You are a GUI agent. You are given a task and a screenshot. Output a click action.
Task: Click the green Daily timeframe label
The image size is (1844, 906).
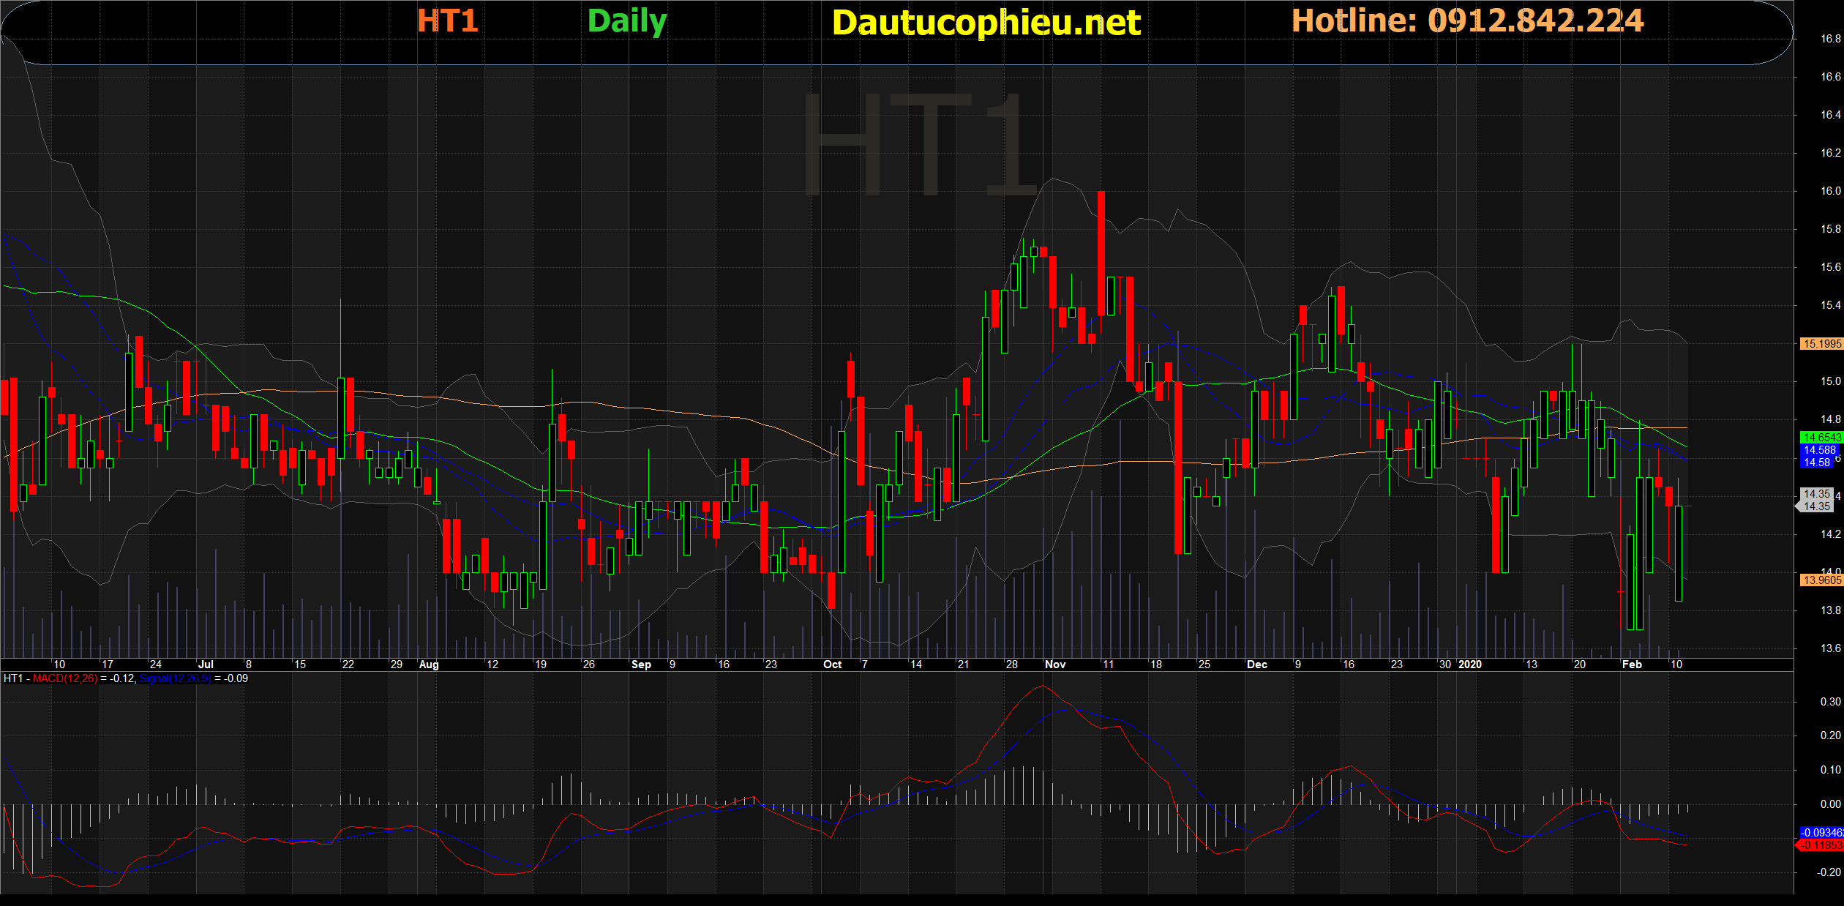[626, 21]
